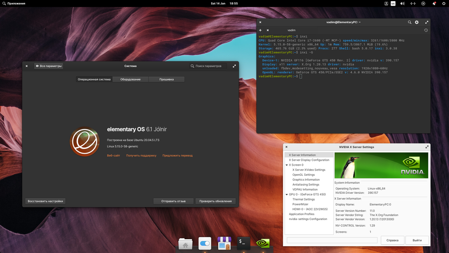Collapse the GPU 0 (GeForce GTS 450) node
This screenshot has height=253, width=449.
pyautogui.click(x=287, y=195)
